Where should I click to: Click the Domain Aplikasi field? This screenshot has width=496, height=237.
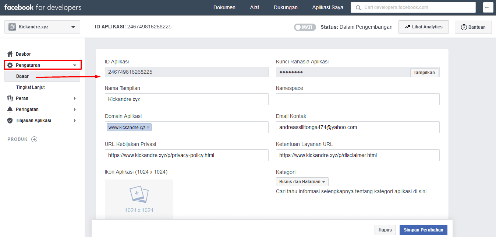tap(187, 127)
